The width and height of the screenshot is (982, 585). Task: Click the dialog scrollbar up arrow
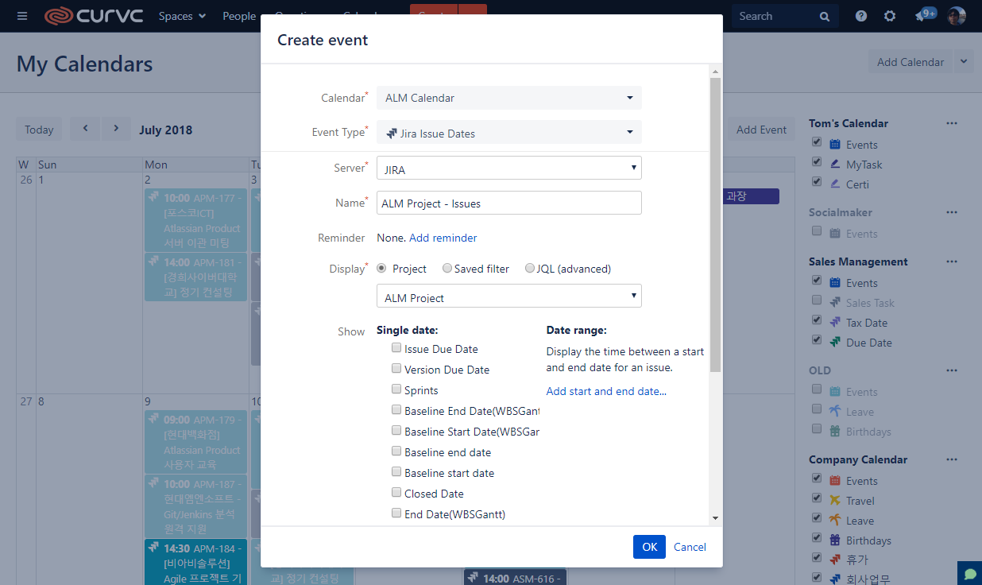click(x=715, y=72)
